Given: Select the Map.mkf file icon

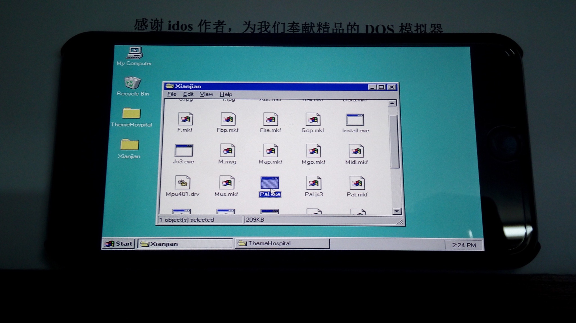Looking at the screenshot, I should (271, 151).
